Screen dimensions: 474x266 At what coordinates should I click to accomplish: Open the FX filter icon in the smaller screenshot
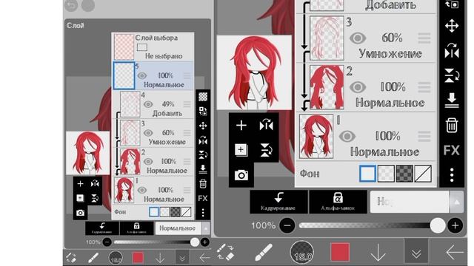click(203, 198)
